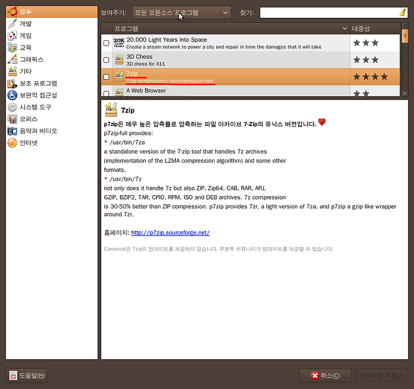Select the 3D Chess program row title
Image resolution: width=414 pixels, height=389 pixels.
click(x=139, y=56)
